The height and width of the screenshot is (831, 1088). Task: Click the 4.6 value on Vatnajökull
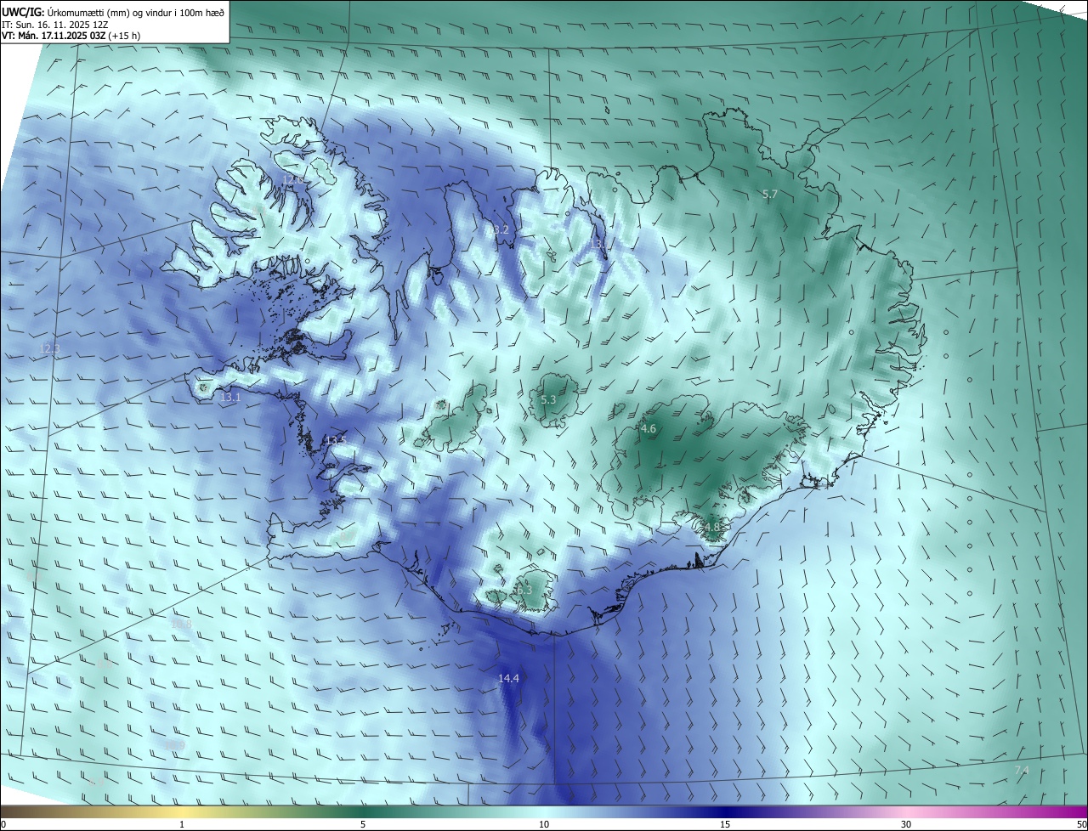tap(649, 429)
